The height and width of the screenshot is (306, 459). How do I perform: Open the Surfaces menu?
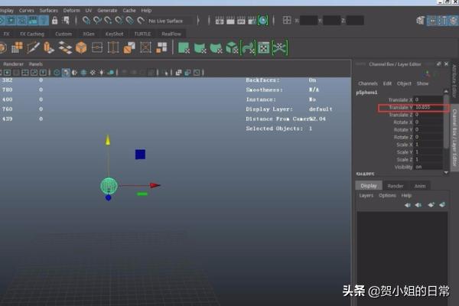(x=49, y=11)
